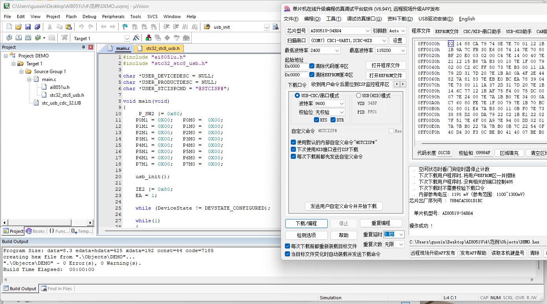The image size is (547, 304).
Task: Open 资料下载(D) menu
Action: coord(400,19)
